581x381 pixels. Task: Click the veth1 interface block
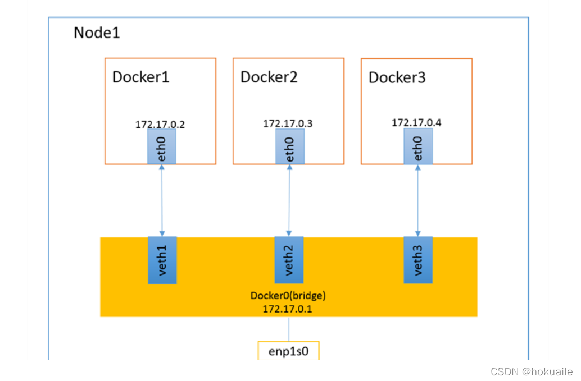click(162, 260)
